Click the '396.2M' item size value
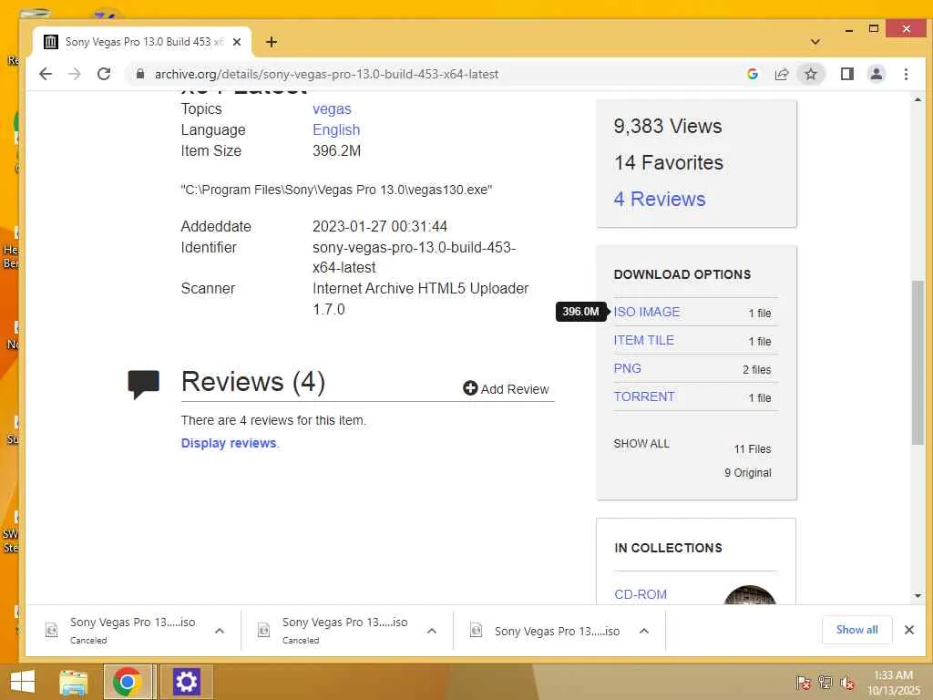 tap(336, 150)
